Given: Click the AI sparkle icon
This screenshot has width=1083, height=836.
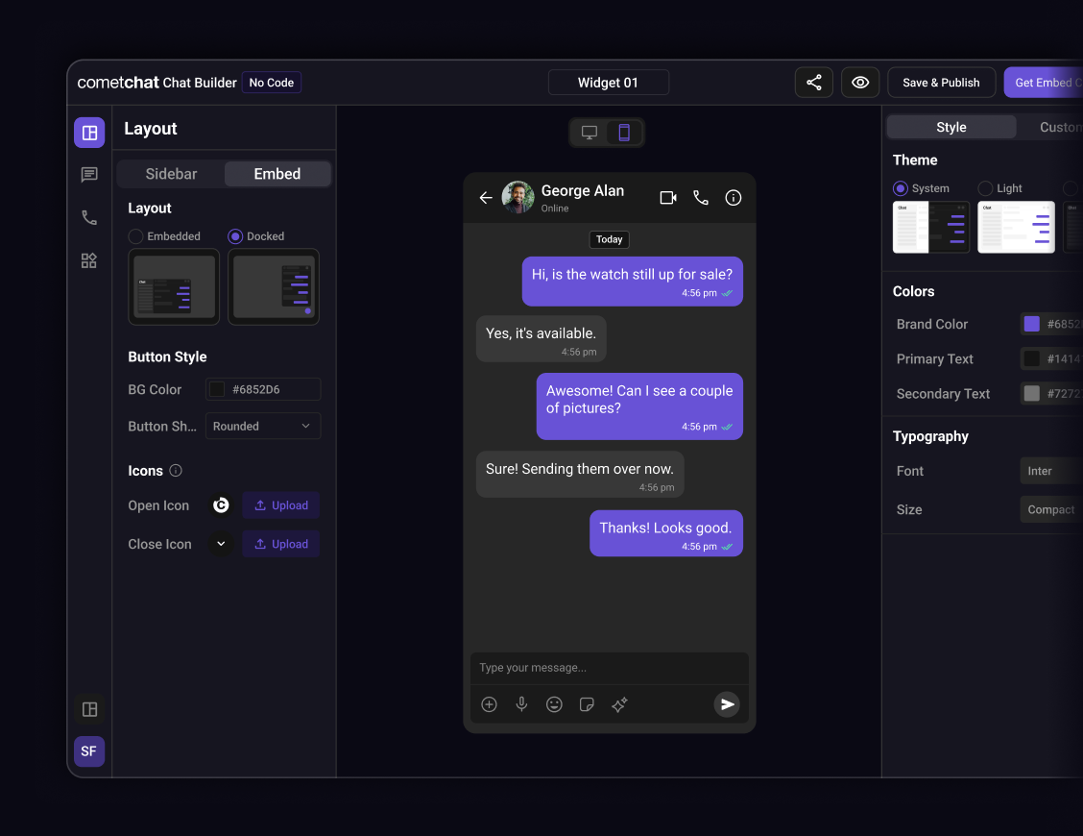Looking at the screenshot, I should pyautogui.click(x=619, y=704).
